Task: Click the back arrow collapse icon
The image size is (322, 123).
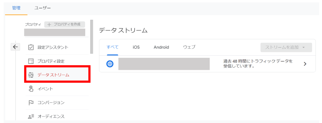Action: (15, 47)
